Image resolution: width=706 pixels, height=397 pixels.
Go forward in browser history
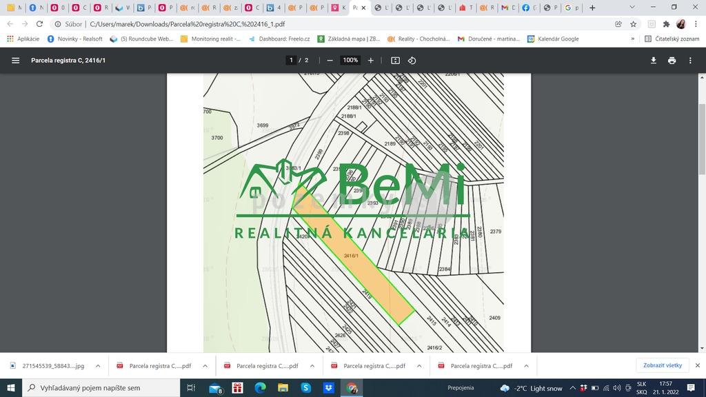coord(25,24)
